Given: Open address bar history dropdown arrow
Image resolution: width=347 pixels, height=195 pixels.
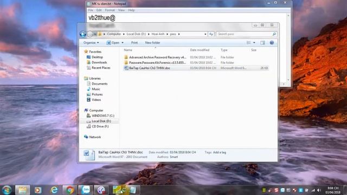Looking at the screenshot, I should (205, 34).
